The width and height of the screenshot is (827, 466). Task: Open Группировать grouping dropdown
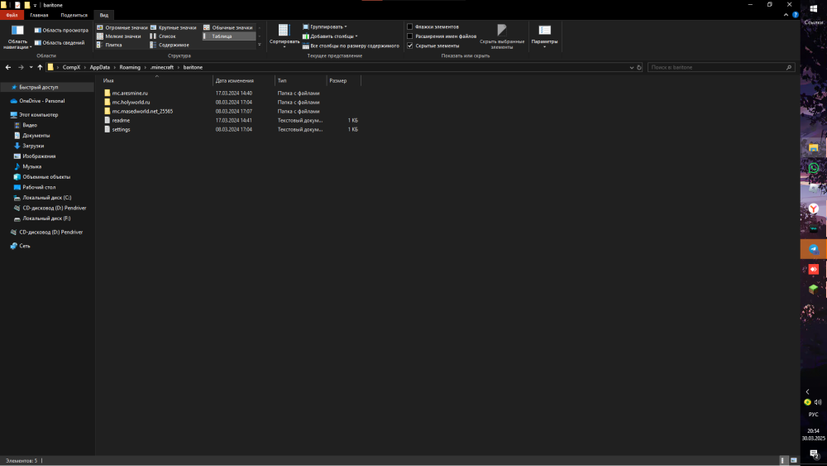(x=324, y=26)
